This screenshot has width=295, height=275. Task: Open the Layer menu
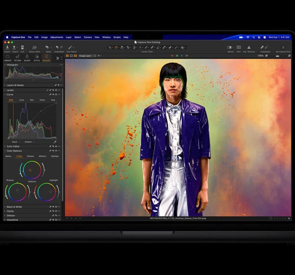69,37
